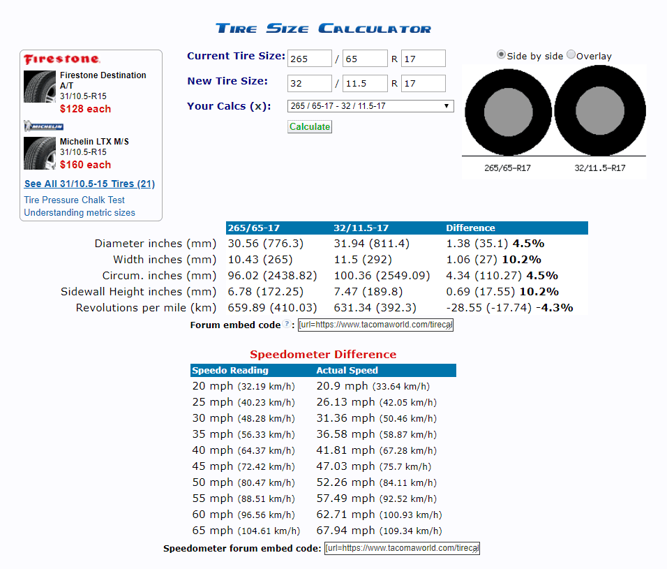The width and height of the screenshot is (667, 569).
Task: Click the Difference column header
Action: (470, 228)
